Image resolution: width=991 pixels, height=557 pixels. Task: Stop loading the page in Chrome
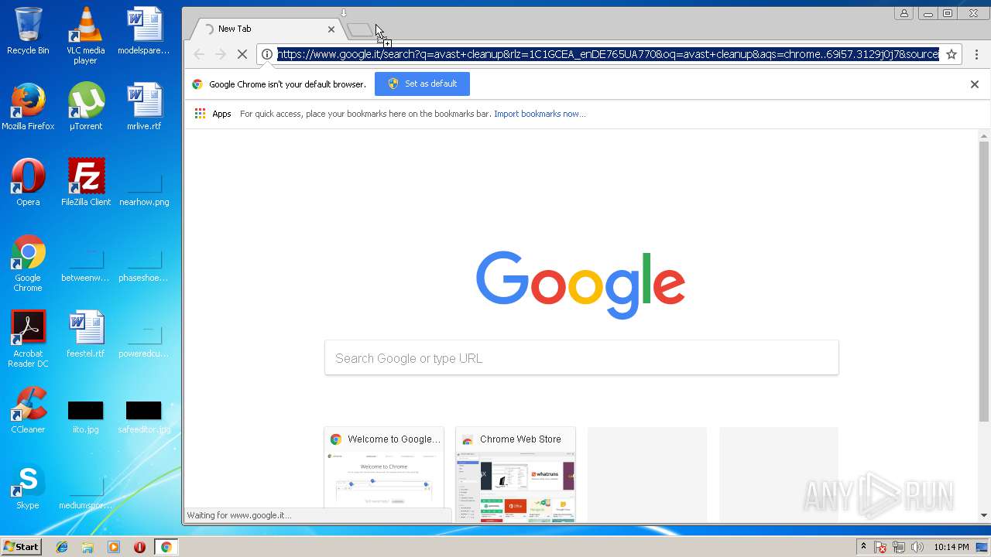(x=242, y=54)
